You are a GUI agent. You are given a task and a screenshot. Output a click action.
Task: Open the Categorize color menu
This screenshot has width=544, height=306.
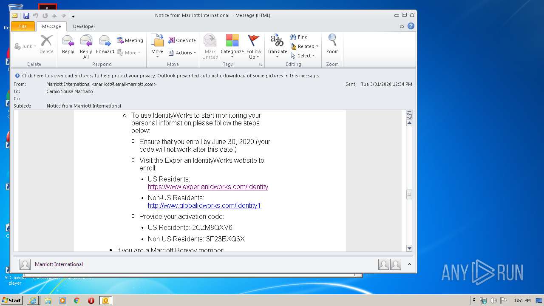pos(232,46)
